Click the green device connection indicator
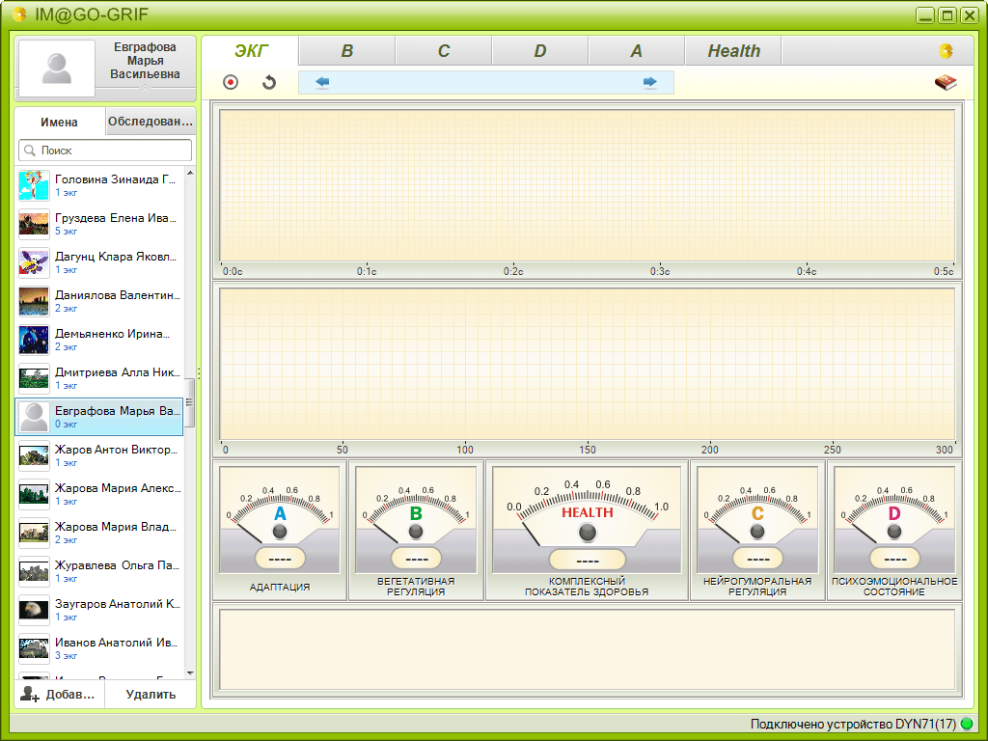The width and height of the screenshot is (988, 741). [x=967, y=724]
